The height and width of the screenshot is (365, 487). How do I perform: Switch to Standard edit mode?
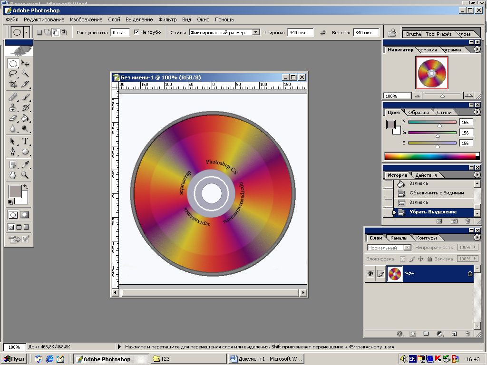click(13, 215)
